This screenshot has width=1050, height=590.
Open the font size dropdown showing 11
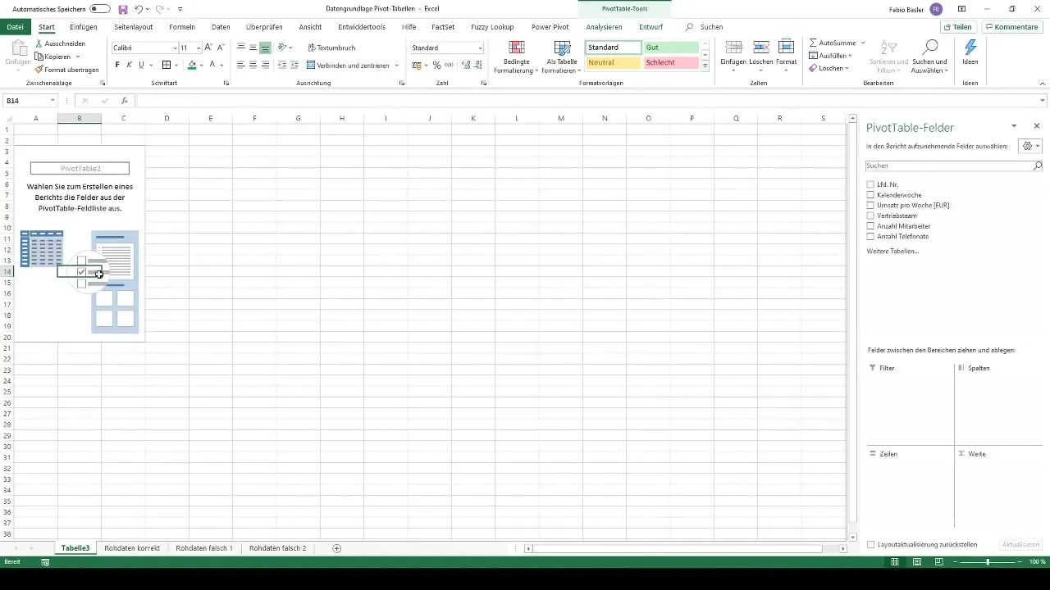tap(199, 48)
